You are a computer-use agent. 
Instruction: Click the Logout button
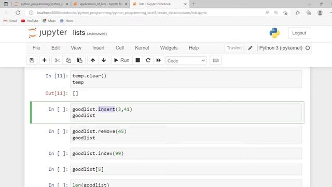299,33
